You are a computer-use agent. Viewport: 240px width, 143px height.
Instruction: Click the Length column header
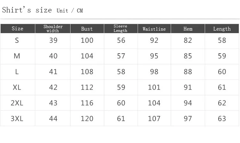click(x=222, y=28)
